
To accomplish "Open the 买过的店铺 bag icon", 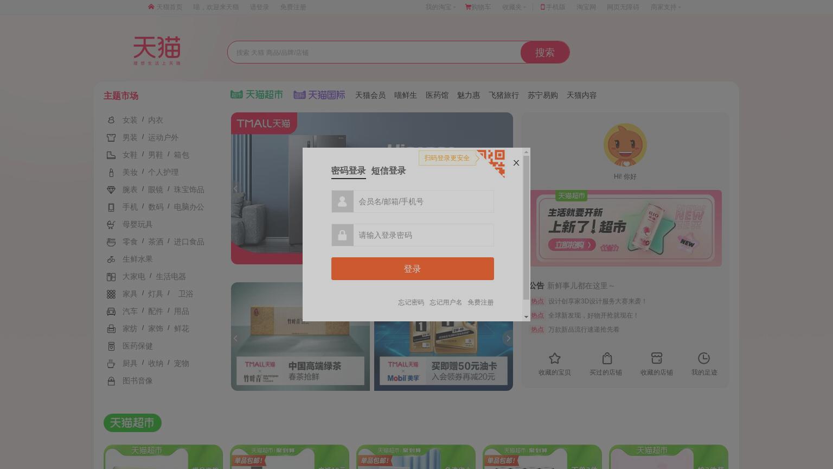I will pyautogui.click(x=607, y=358).
